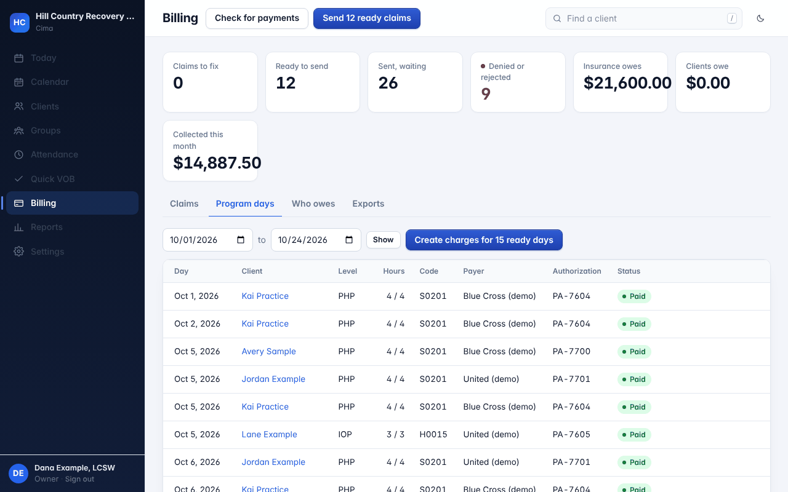Toggle dark mode with the moon icon
Screen dimensions: 788x492
click(x=760, y=18)
